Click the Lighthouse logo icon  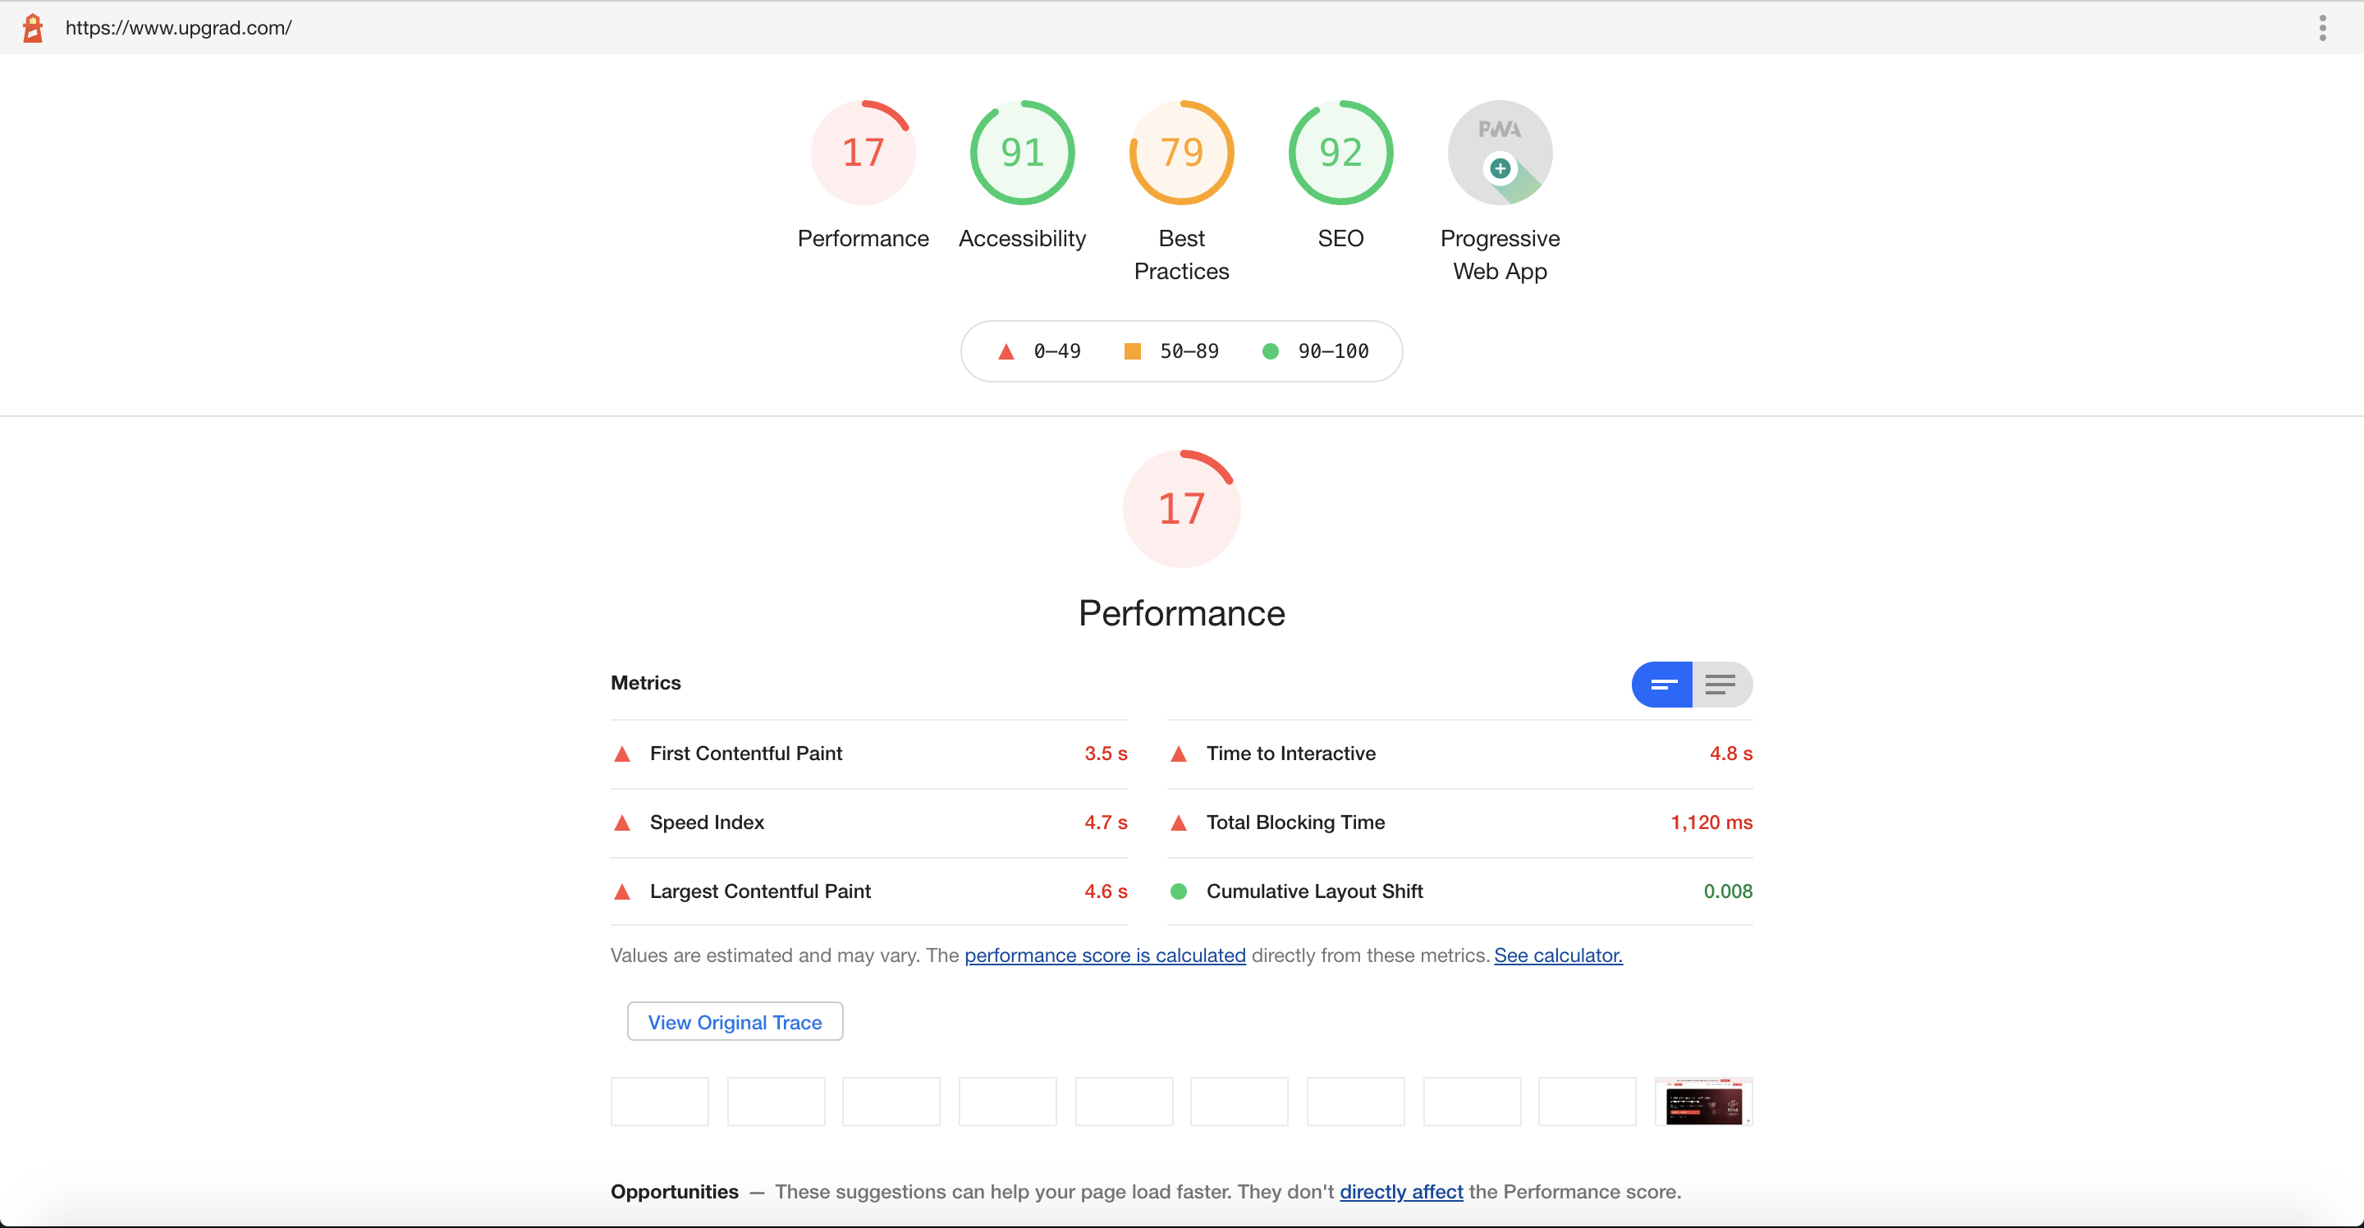[x=33, y=28]
